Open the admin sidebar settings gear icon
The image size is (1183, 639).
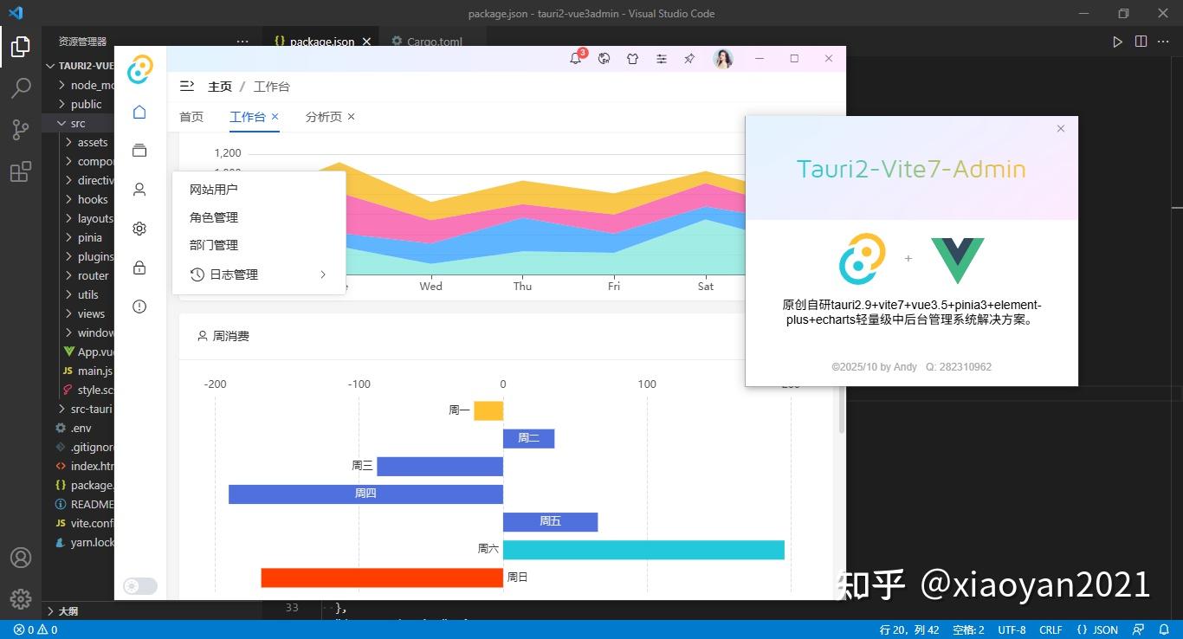[x=139, y=228]
